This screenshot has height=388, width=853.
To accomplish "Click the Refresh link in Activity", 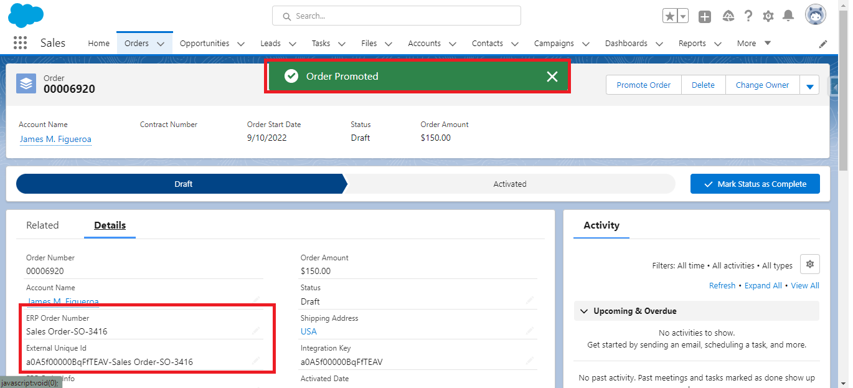I will pyautogui.click(x=722, y=285).
